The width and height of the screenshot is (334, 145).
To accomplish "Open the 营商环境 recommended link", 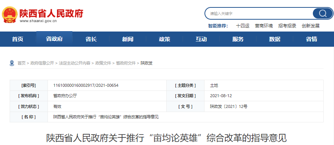I will pos(264,26).
